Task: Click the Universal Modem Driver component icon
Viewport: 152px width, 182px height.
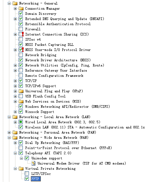Action: point(33,163)
